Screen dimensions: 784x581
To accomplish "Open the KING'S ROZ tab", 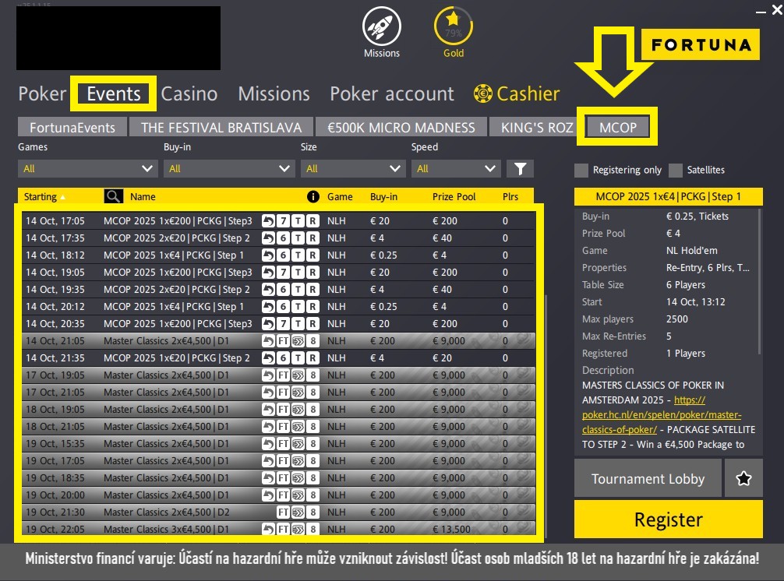I will click(533, 127).
